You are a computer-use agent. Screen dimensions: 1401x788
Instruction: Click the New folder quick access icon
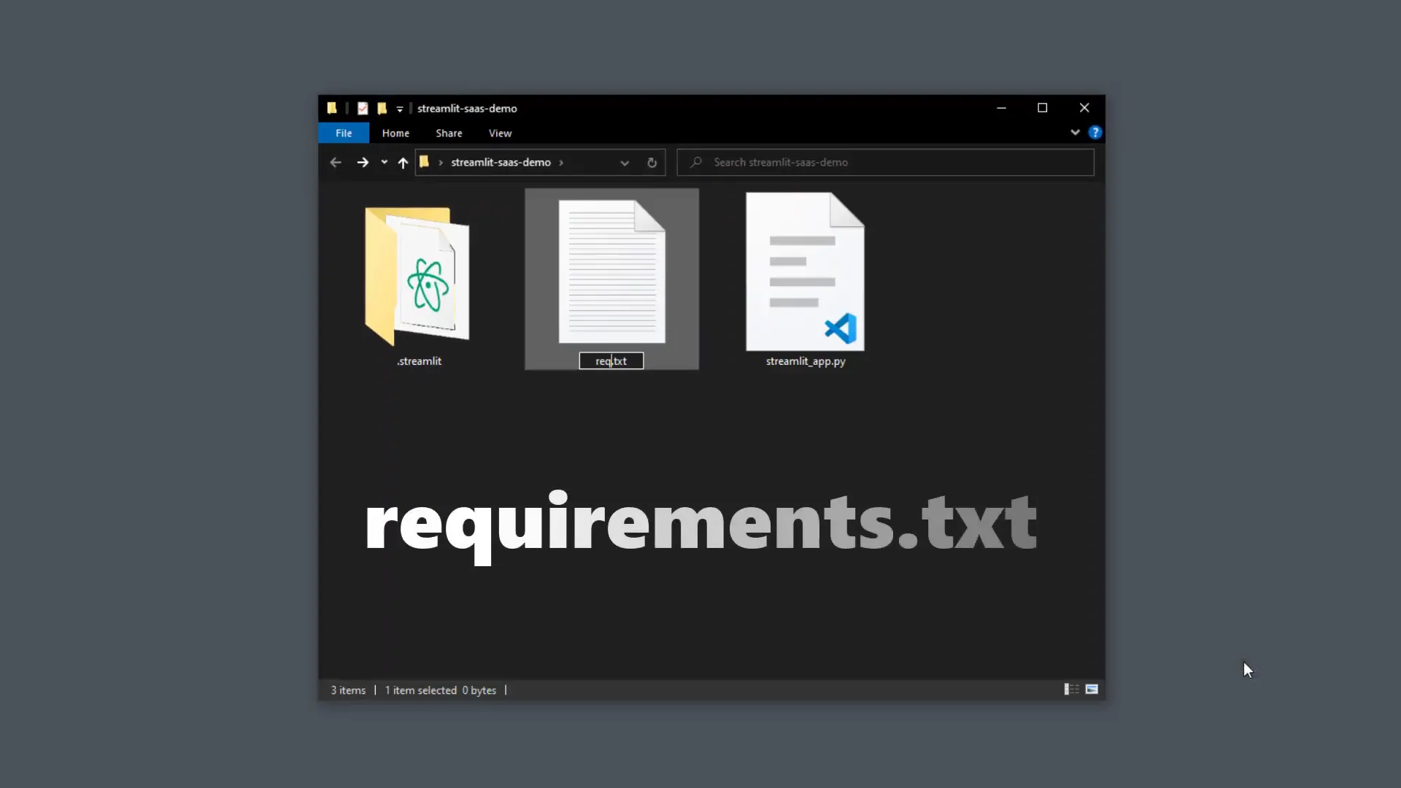coord(382,109)
